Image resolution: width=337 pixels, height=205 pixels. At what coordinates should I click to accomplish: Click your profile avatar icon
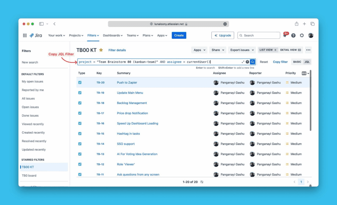[311, 35]
